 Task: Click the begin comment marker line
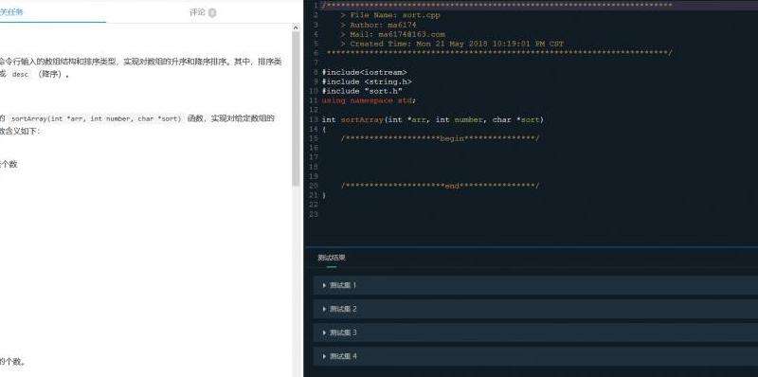click(x=440, y=138)
